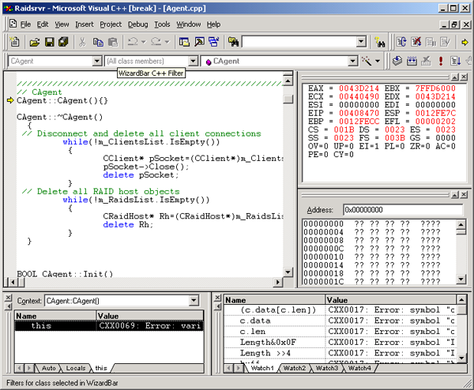Click the code editor scroll up arrow
This screenshot has height=390, width=474.
pos(288,81)
